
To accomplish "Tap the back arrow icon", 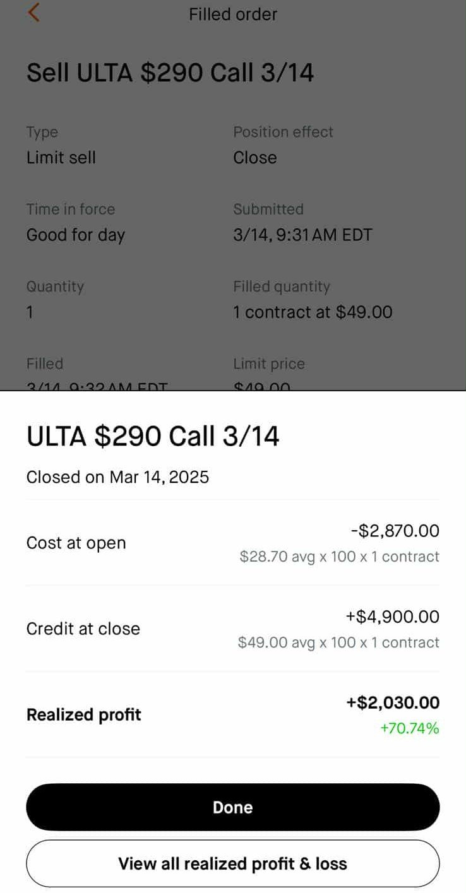I will [33, 13].
